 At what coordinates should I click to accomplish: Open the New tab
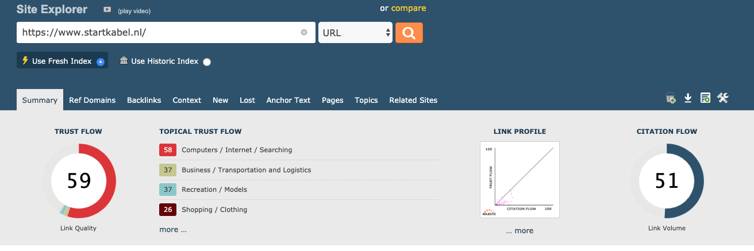click(x=221, y=100)
